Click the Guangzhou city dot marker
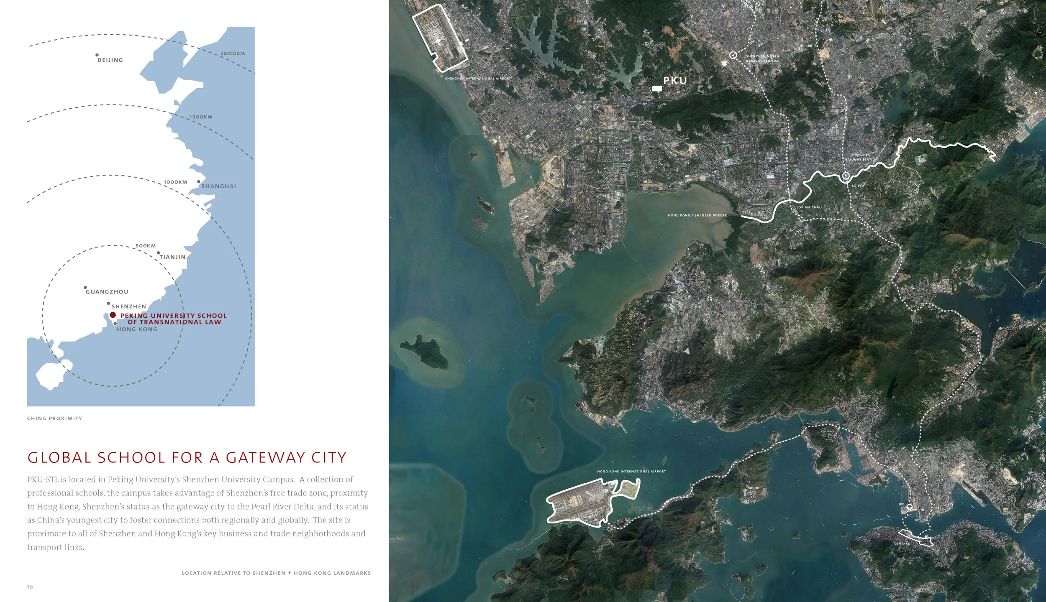 [85, 288]
